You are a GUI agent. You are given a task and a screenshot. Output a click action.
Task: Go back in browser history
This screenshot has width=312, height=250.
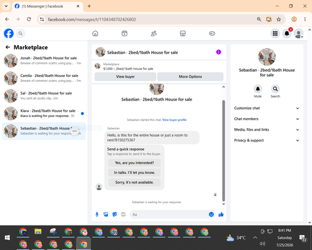(7, 19)
